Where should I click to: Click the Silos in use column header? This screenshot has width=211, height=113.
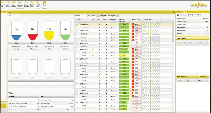pyautogui.click(x=151, y=20)
